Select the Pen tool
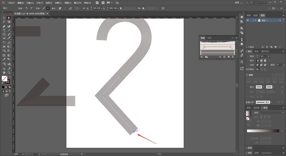The width and height of the screenshot is (286, 156). click(4, 26)
